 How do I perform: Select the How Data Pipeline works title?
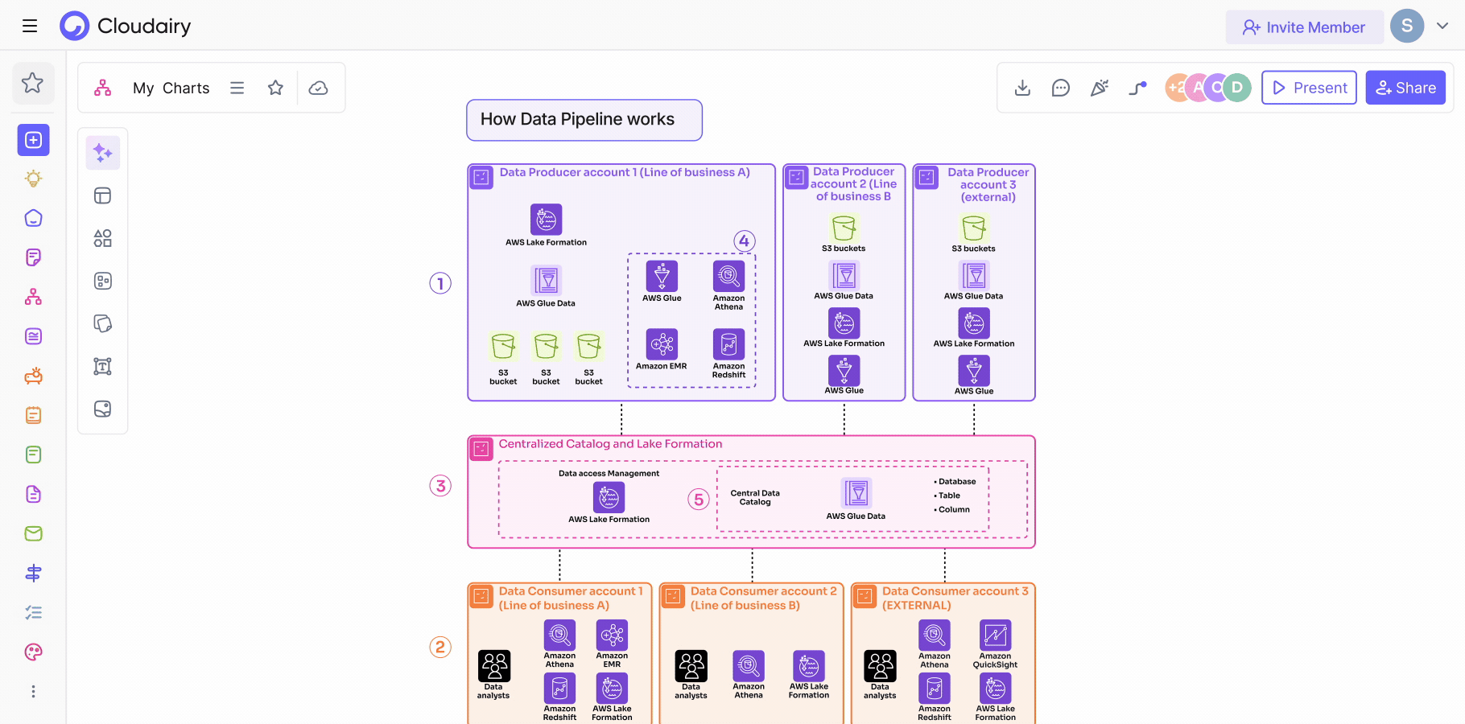(x=584, y=120)
